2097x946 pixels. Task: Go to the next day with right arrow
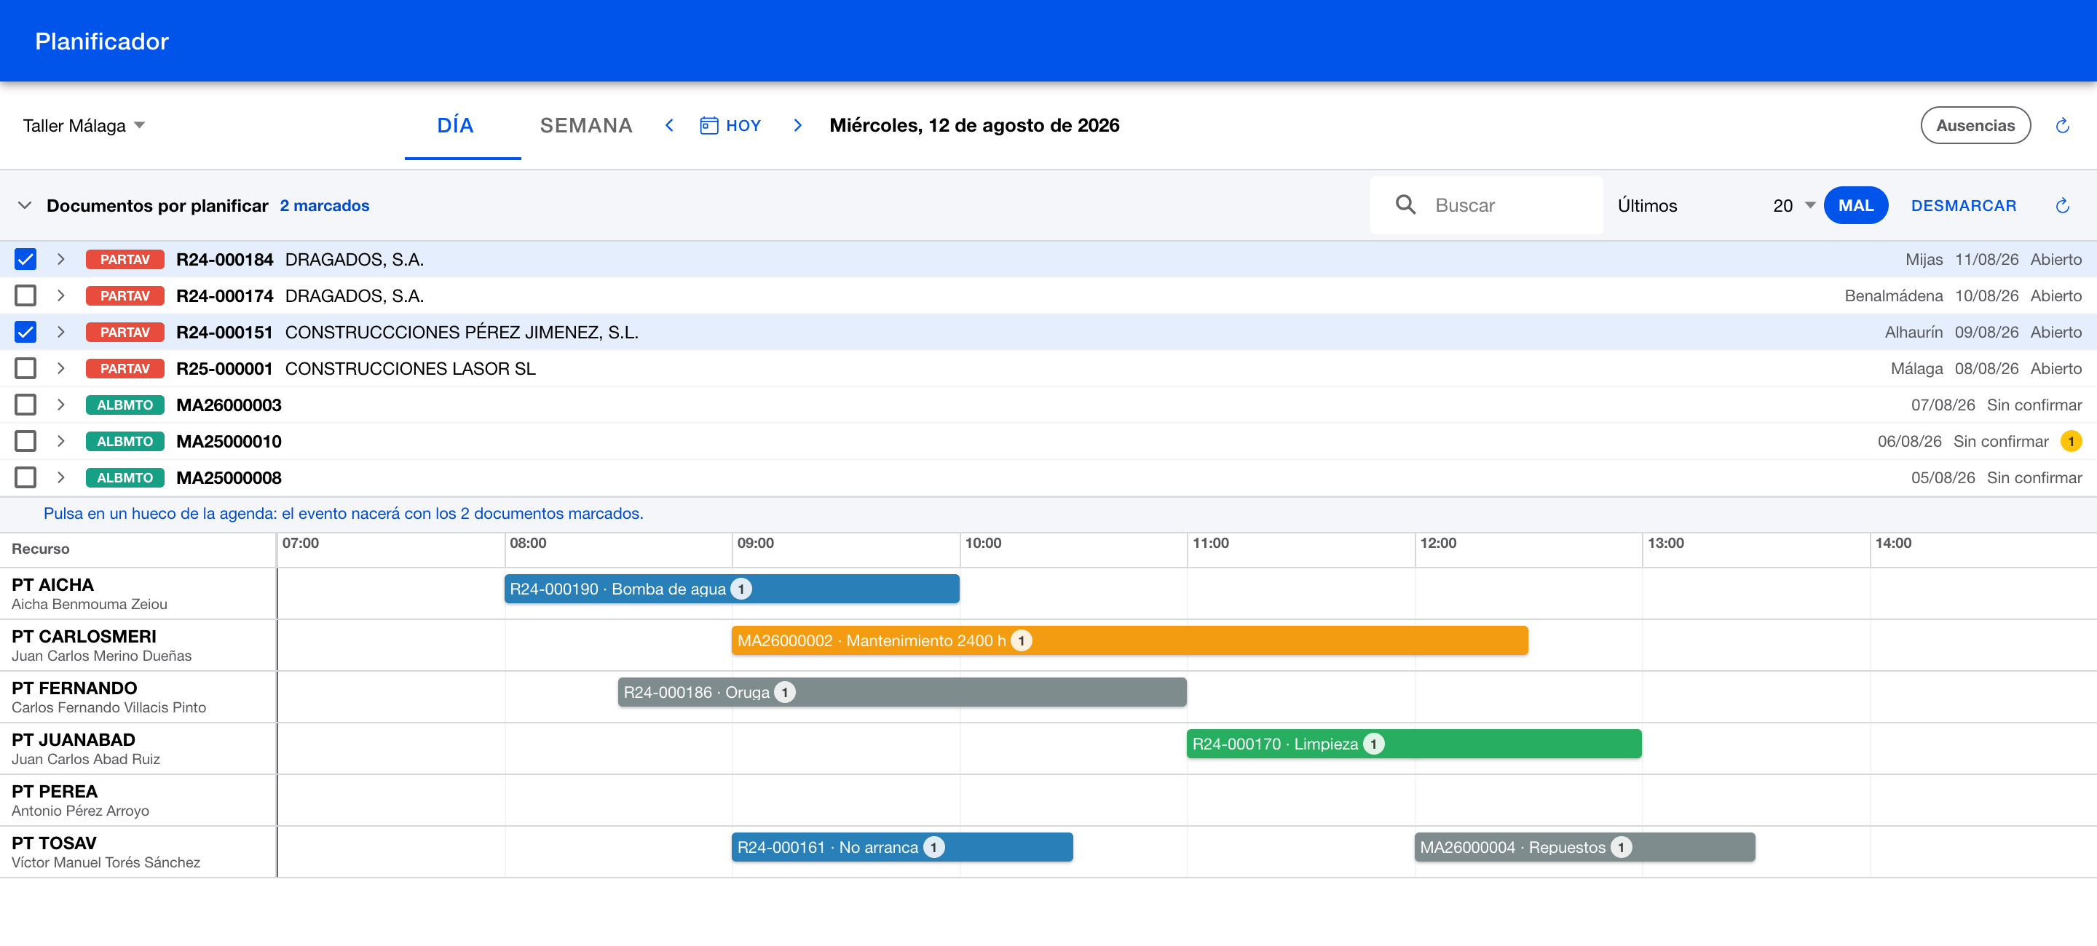click(x=798, y=125)
